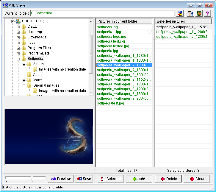Select the libcat folder in tree

click(32, 43)
